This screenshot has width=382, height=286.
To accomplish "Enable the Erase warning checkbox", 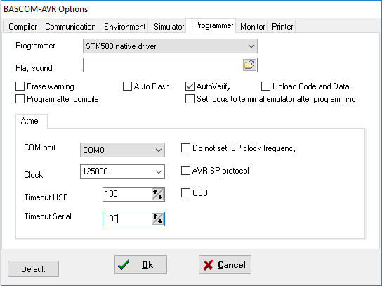I will (20, 86).
